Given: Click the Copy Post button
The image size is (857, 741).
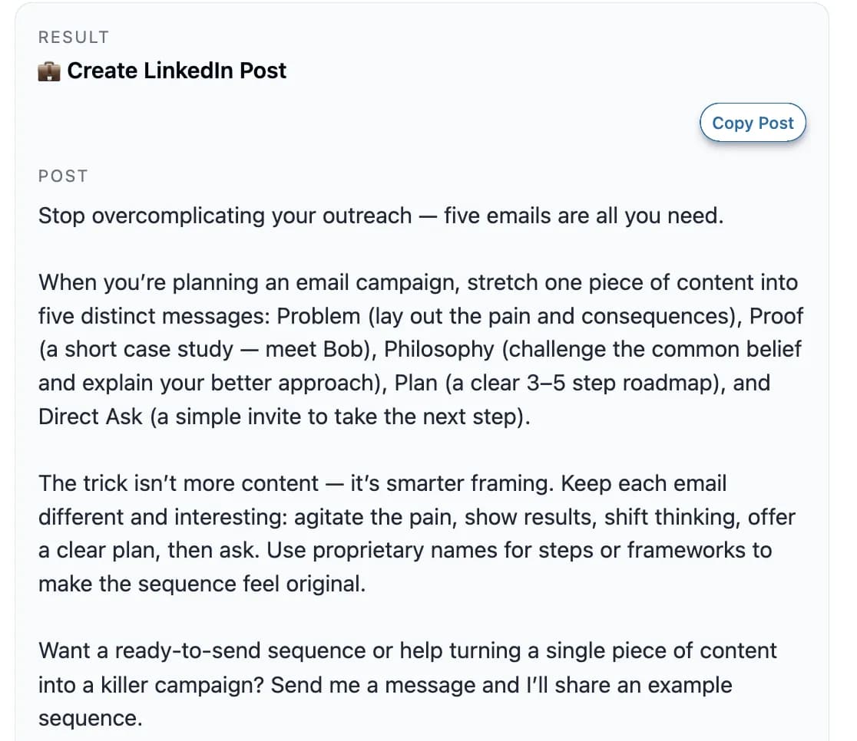Looking at the screenshot, I should (x=753, y=123).
